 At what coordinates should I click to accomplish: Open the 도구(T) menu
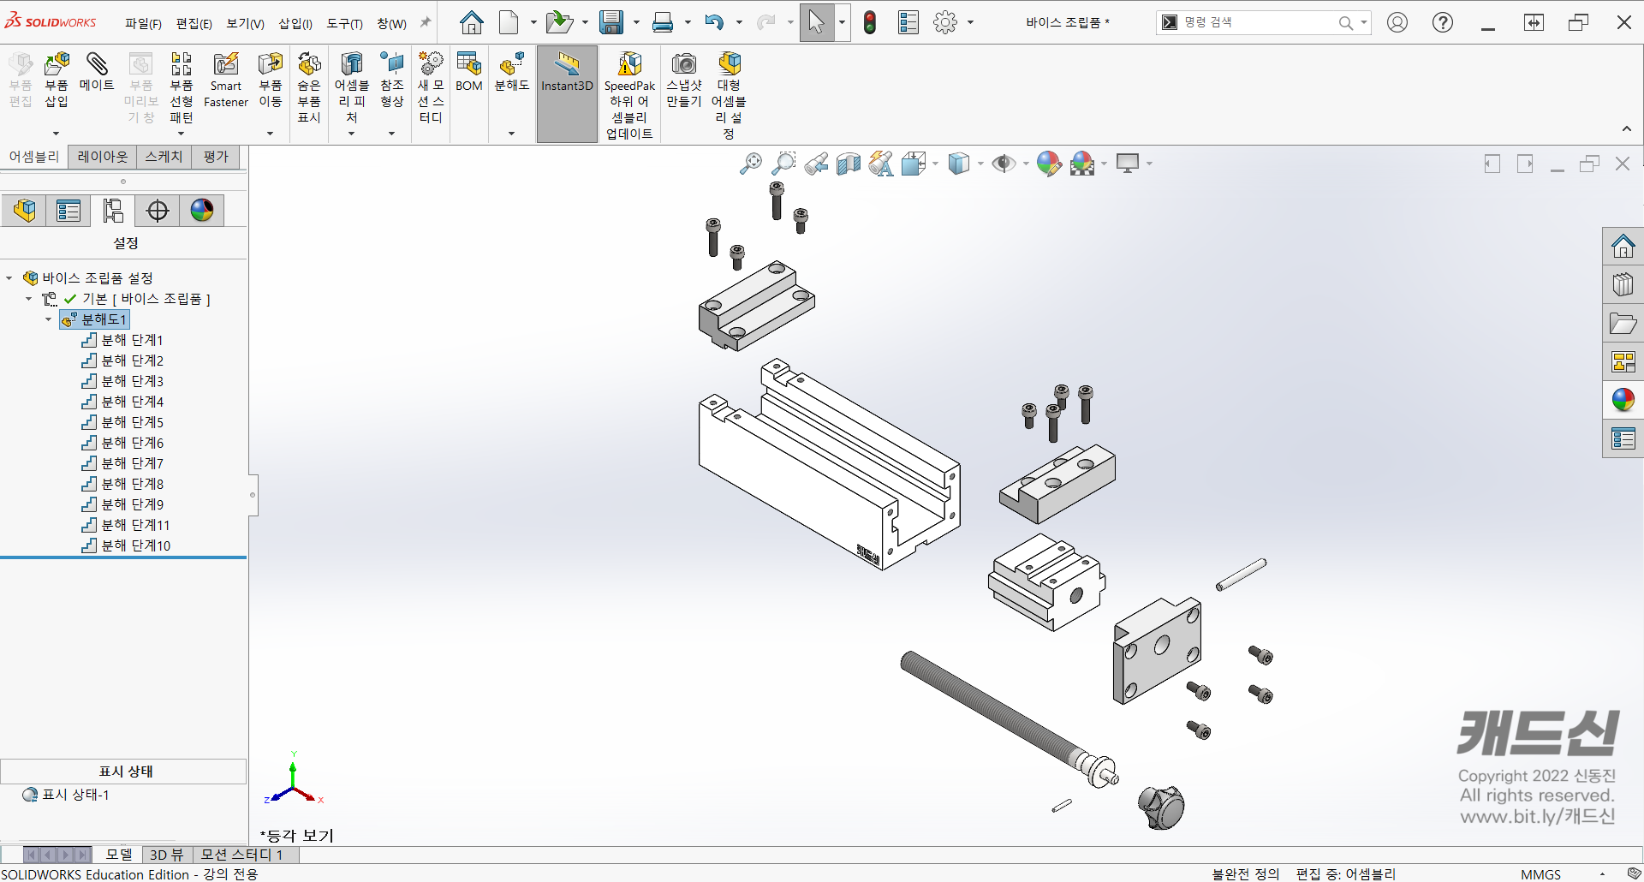tap(344, 24)
